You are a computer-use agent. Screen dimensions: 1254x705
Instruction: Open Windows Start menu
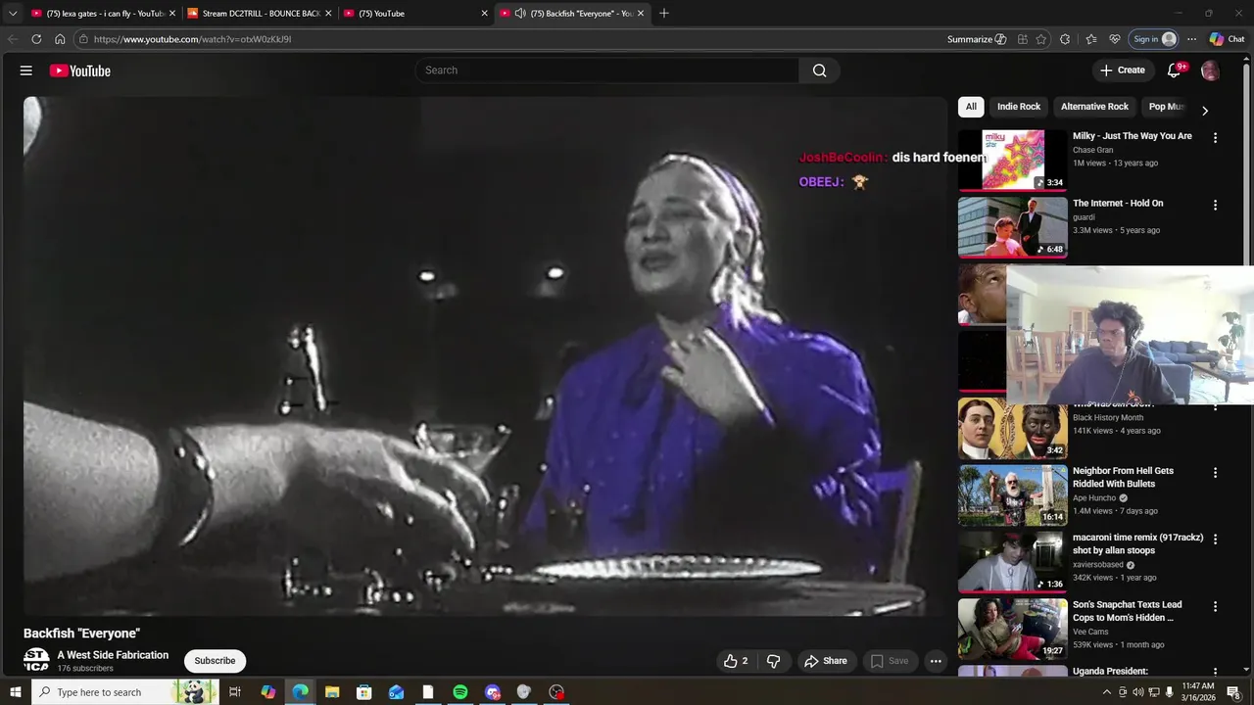point(15,692)
